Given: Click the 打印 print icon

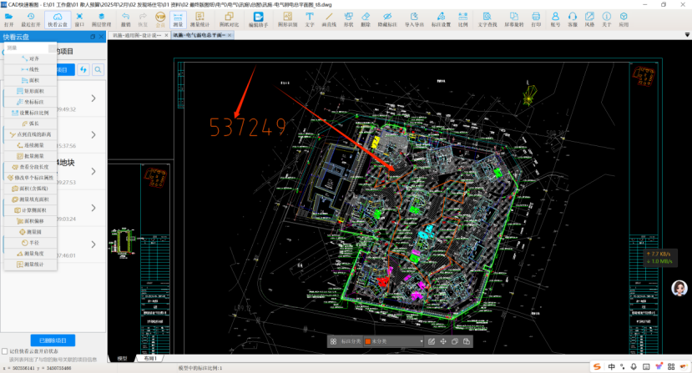Looking at the screenshot, I should (536, 18).
